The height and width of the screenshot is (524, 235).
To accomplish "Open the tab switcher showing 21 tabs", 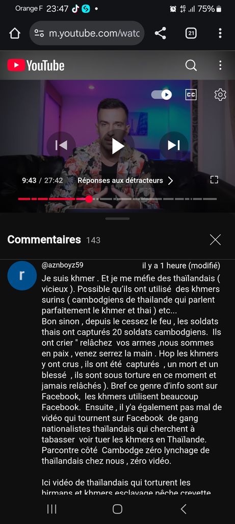I will pyautogui.click(x=191, y=33).
